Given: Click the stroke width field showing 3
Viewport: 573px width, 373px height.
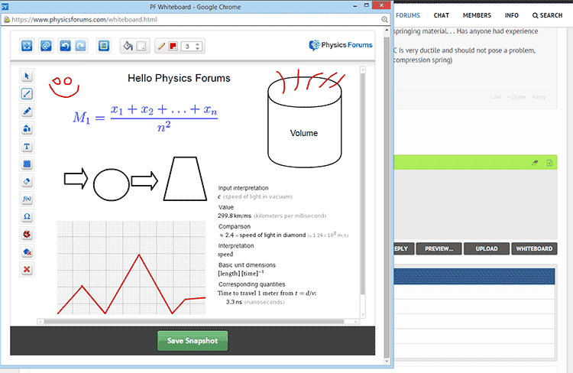Looking at the screenshot, I should (x=187, y=46).
